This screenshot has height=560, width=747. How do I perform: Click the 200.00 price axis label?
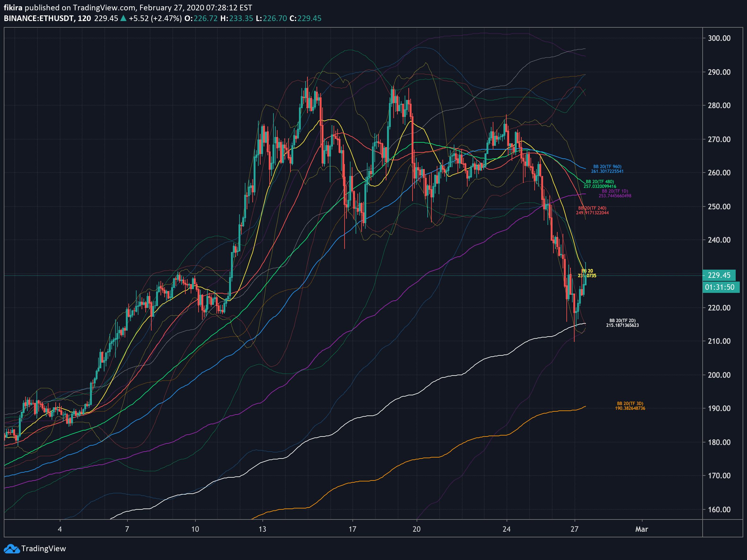pos(719,375)
